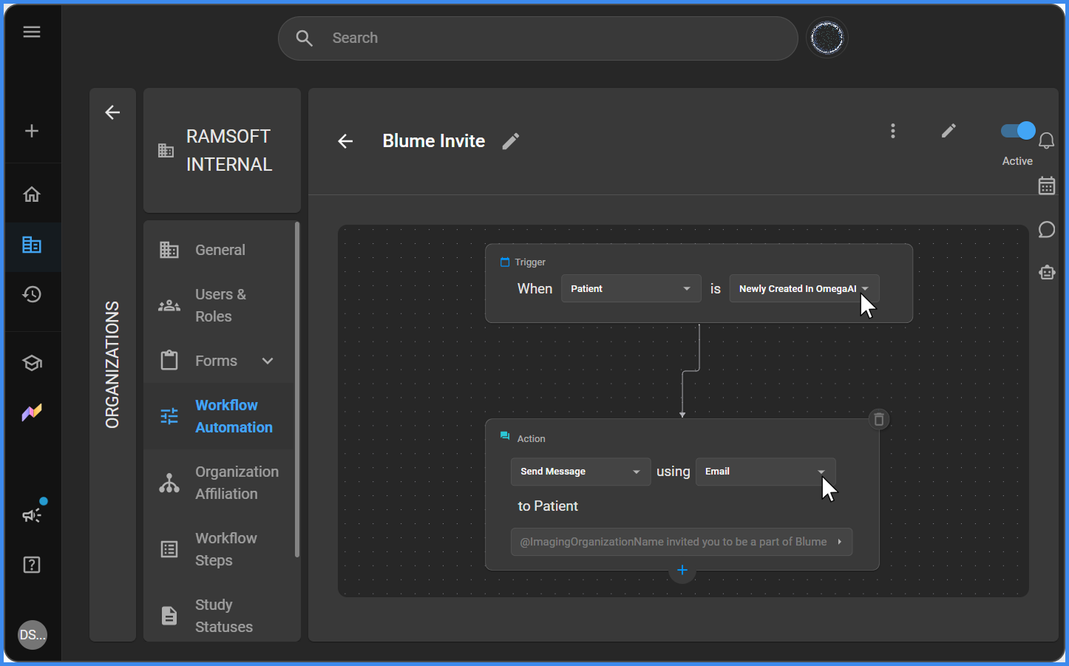Open the calendar icon on right edge
The width and height of the screenshot is (1069, 666).
(1047, 186)
